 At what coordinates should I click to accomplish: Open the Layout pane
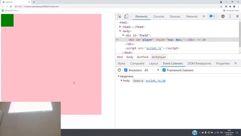tap(154, 63)
